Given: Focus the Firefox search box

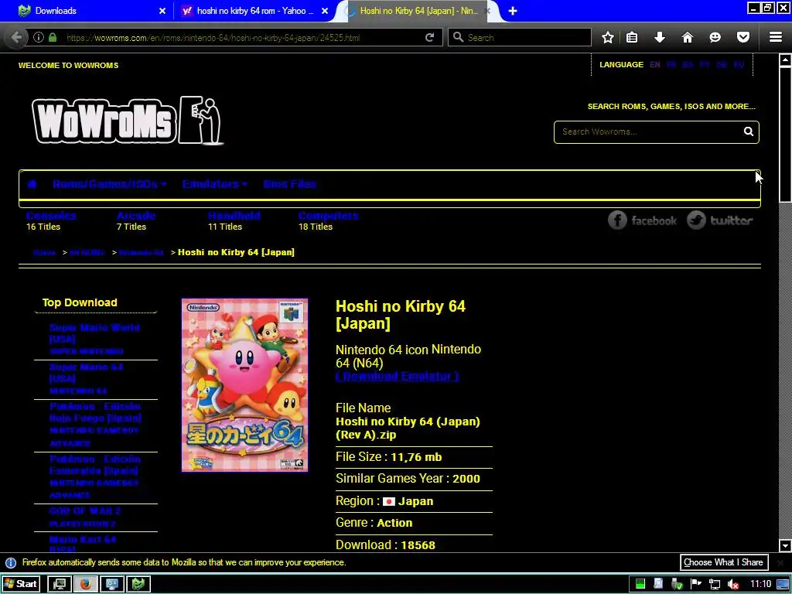Looking at the screenshot, I should (519, 37).
